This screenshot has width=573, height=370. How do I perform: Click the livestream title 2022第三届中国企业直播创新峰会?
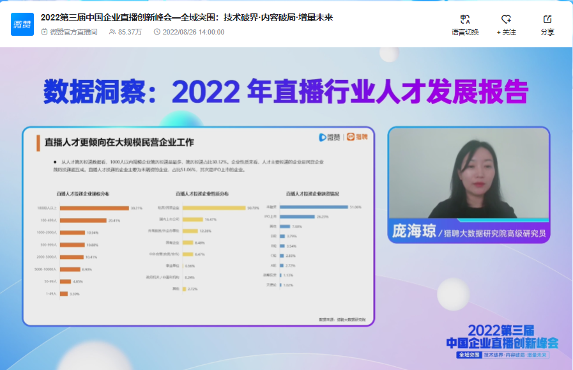click(x=187, y=17)
